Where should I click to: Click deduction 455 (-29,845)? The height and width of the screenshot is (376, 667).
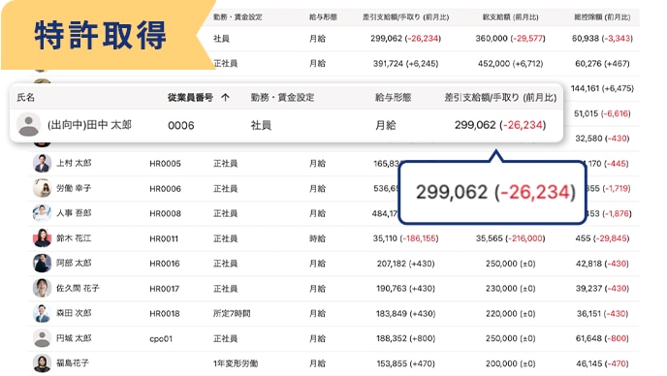coord(602,238)
